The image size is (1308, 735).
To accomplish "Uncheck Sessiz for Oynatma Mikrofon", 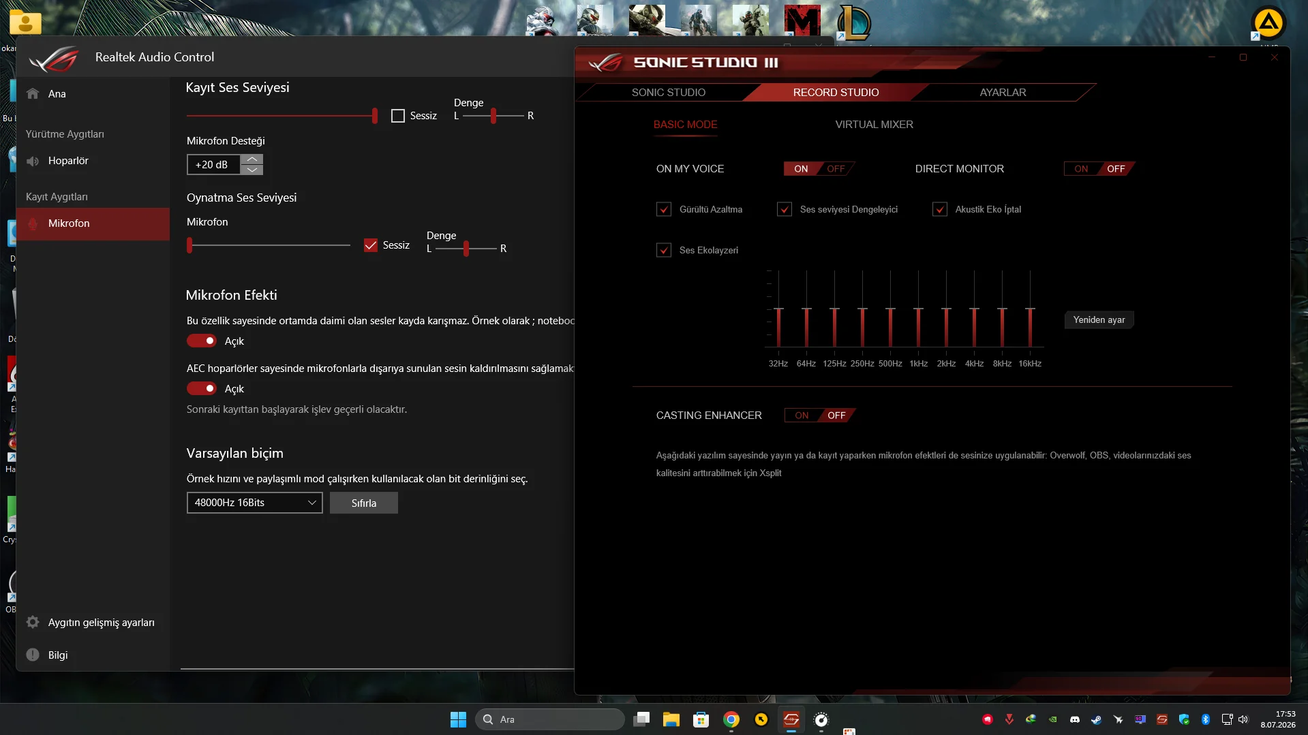I will coord(371,245).
